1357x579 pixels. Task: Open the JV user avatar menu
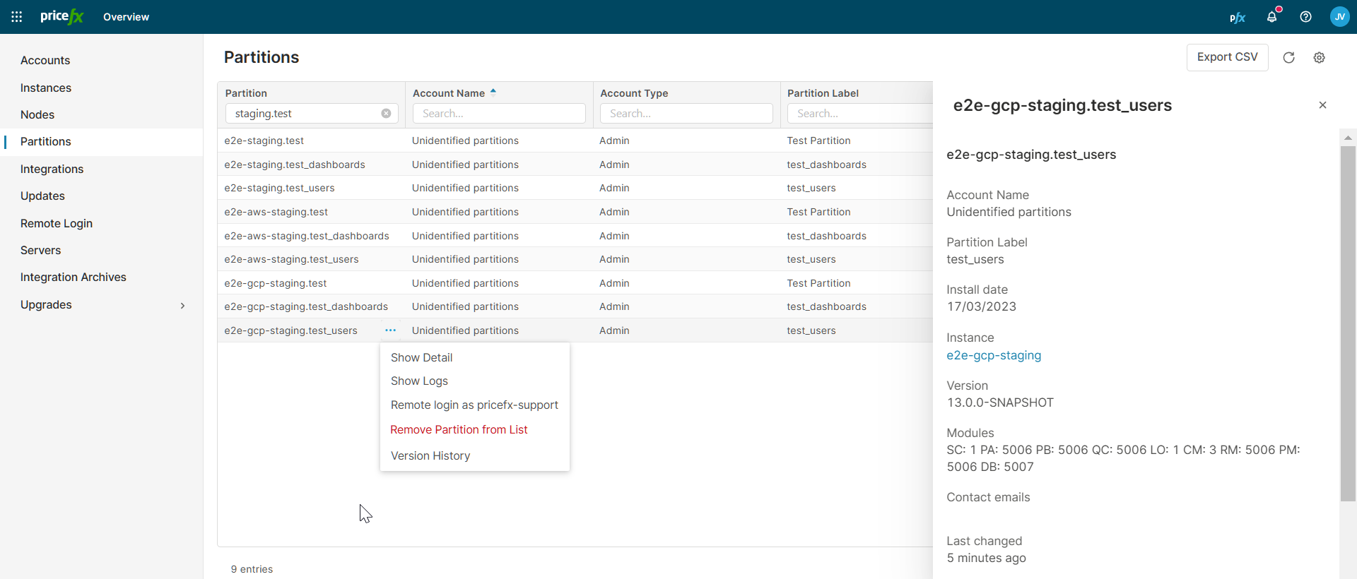tap(1339, 17)
